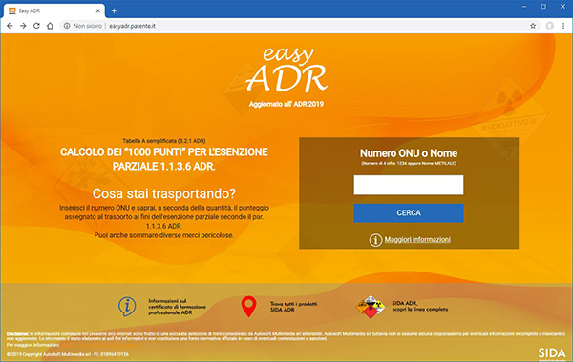View site info via Non sicuro icon
Image resolution: width=573 pixels, height=362 pixels.
click(67, 26)
